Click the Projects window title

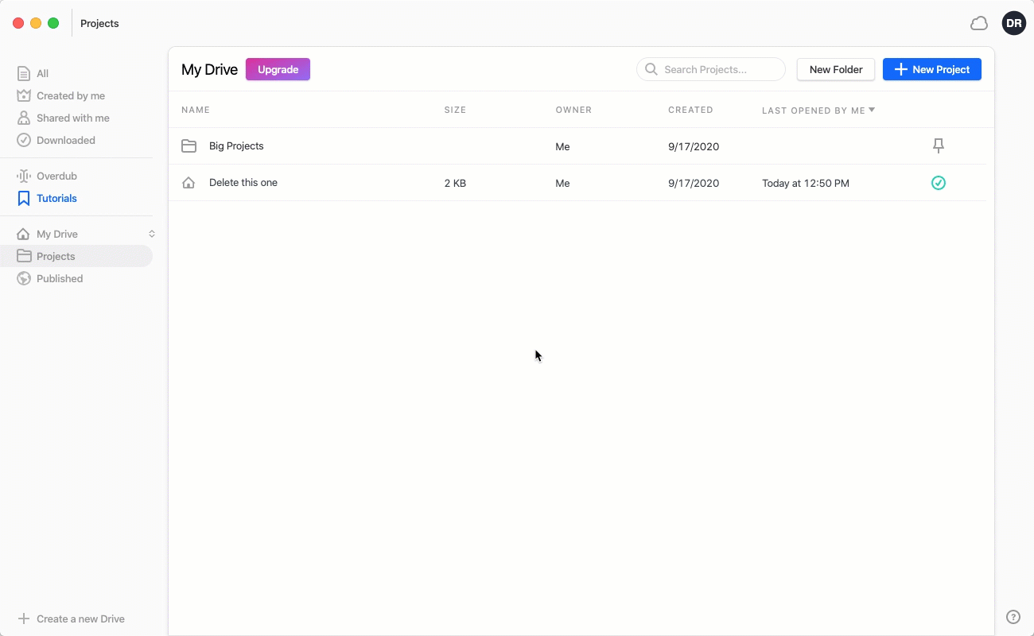pyautogui.click(x=99, y=23)
